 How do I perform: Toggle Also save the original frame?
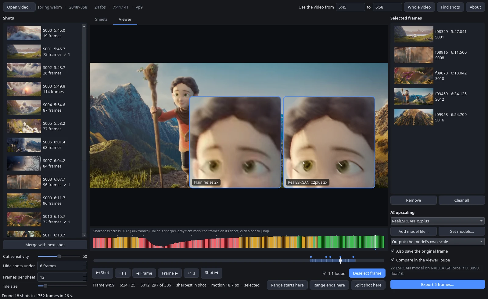[x=393, y=251]
